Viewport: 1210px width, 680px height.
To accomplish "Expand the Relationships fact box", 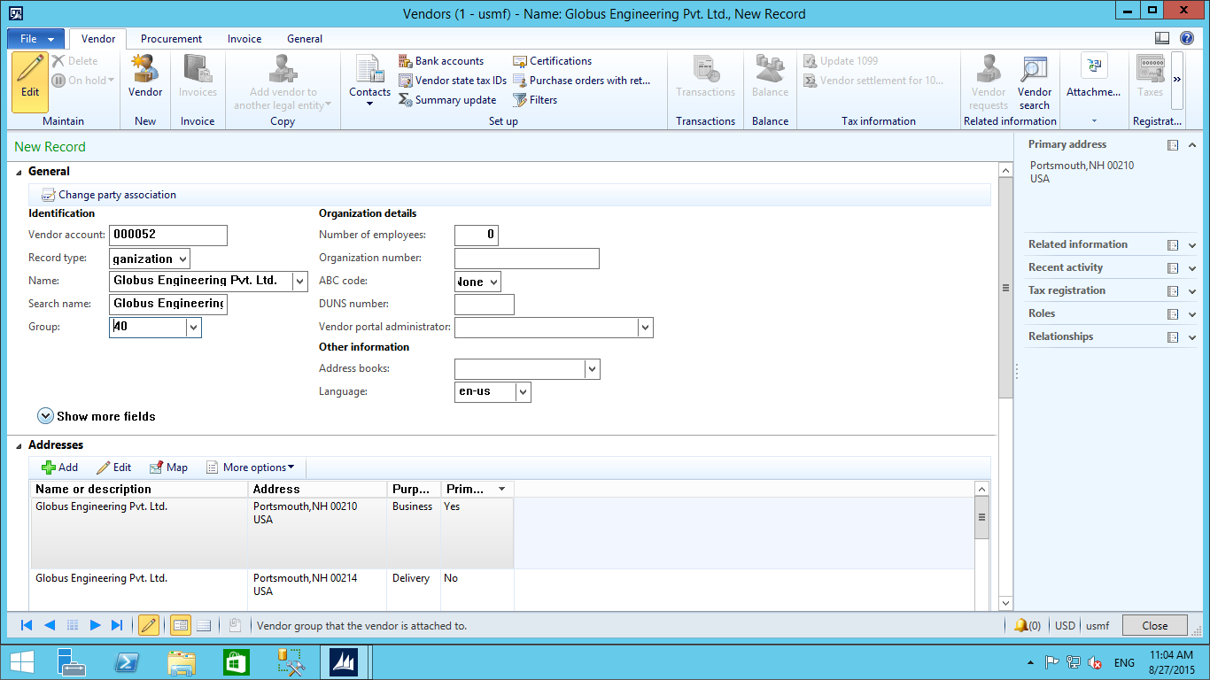I will click(1192, 337).
